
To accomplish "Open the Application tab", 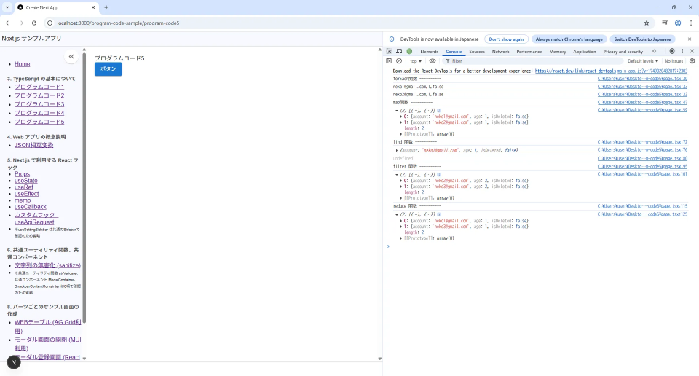I will pos(585,52).
